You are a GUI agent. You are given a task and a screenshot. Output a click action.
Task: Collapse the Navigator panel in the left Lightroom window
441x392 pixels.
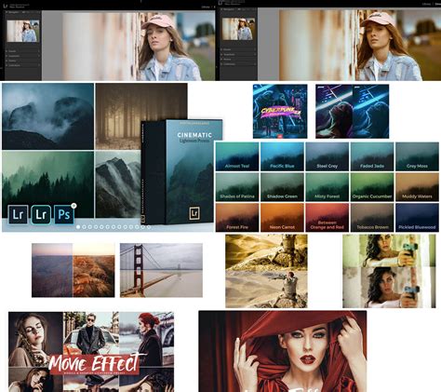[x=23, y=12]
